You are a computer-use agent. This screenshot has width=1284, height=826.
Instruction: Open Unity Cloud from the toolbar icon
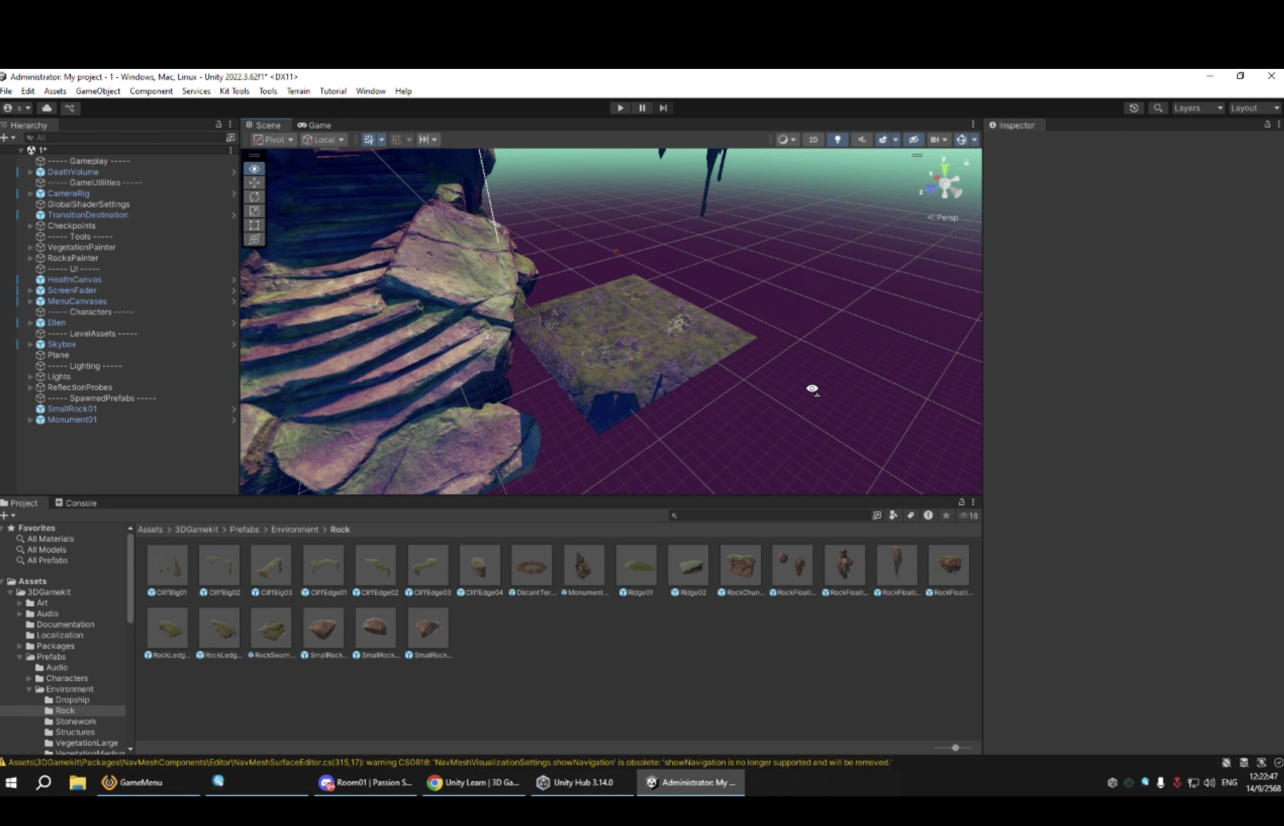pyautogui.click(x=47, y=108)
